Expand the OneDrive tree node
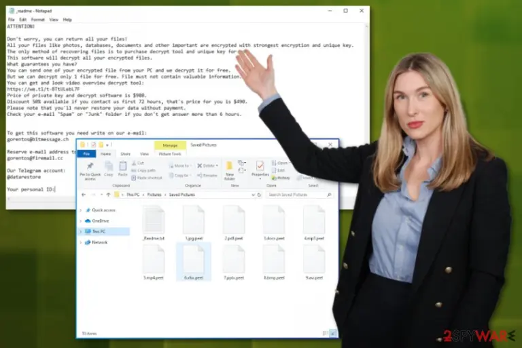 click(x=81, y=220)
